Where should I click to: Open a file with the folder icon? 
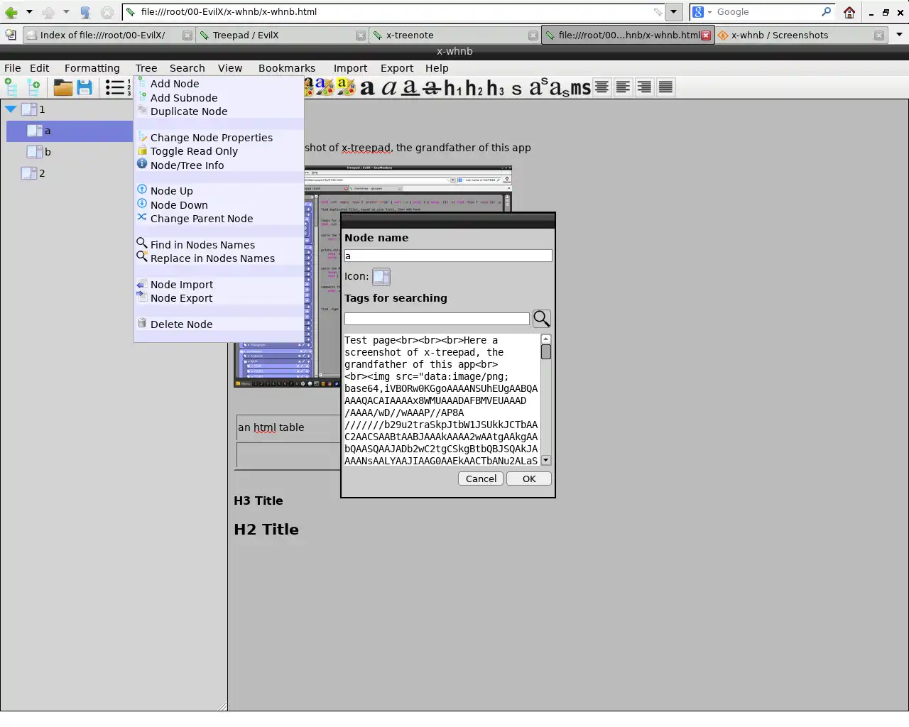pos(63,87)
